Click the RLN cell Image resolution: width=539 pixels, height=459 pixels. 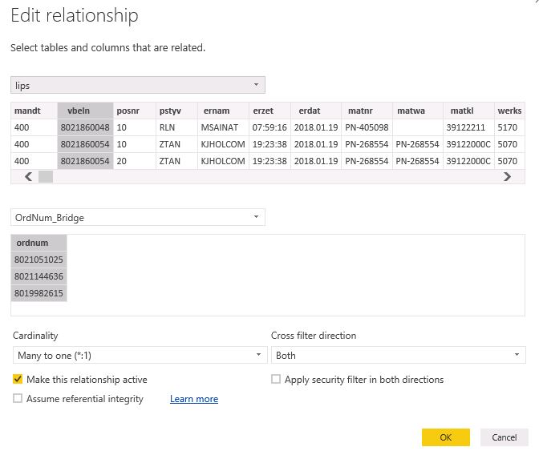point(176,127)
